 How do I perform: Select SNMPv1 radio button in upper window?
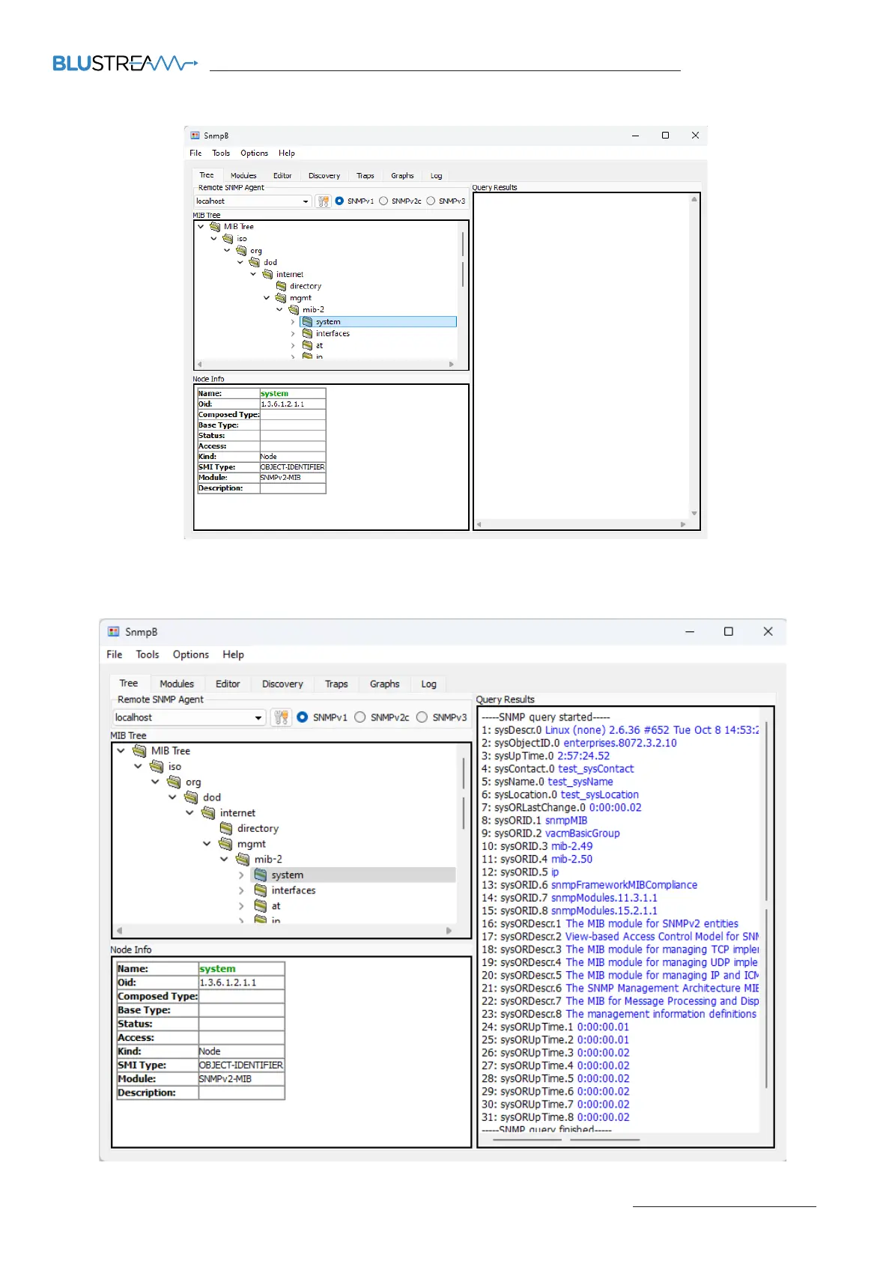[340, 201]
